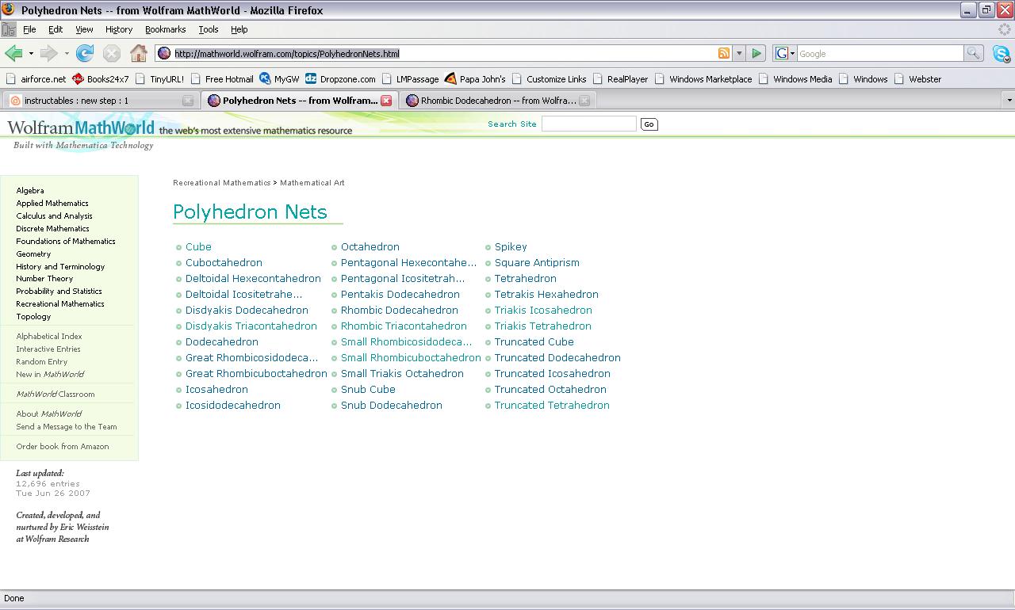
Task: Click the Go button beside Search Site
Action: (649, 124)
